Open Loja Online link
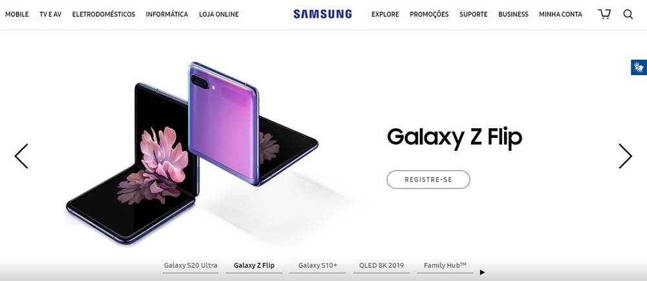The width and height of the screenshot is (647, 281). (x=219, y=14)
